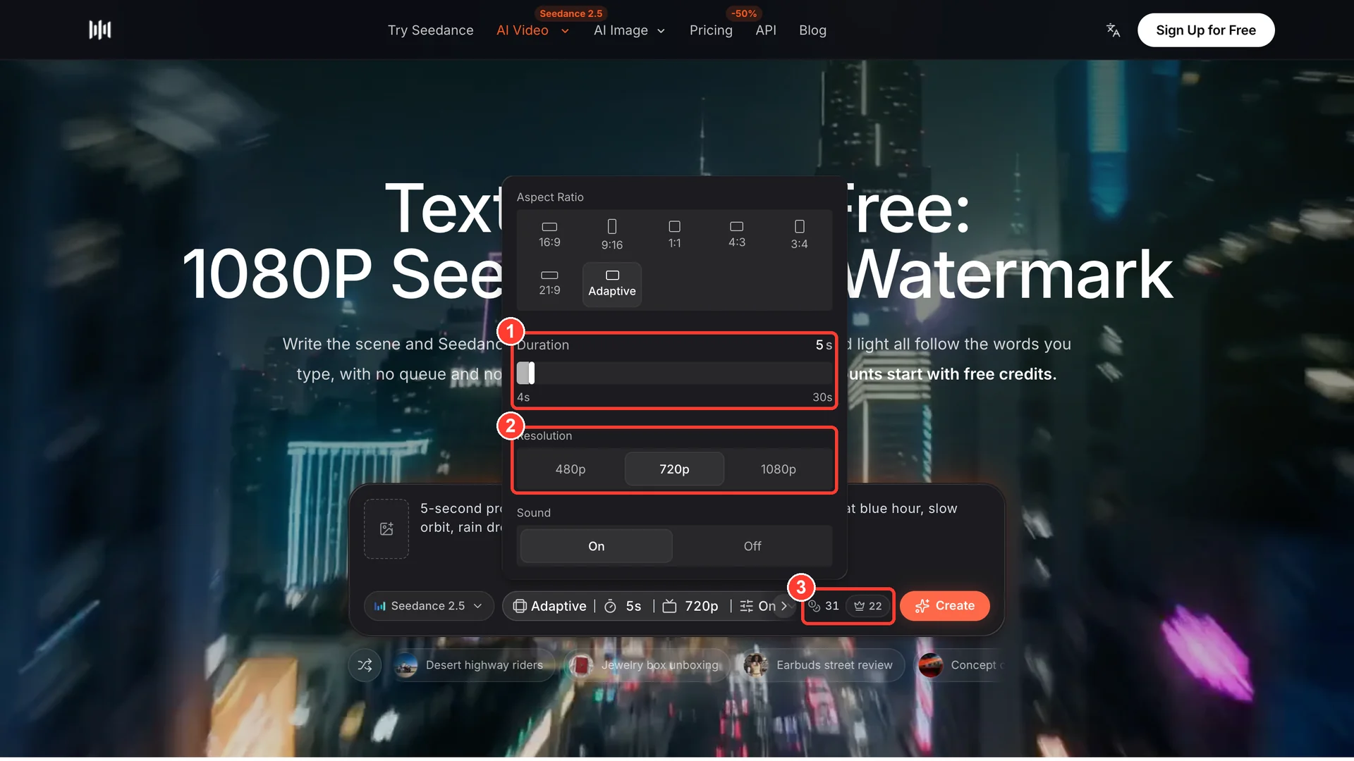Click the Seedance logo icon
The image size is (1354, 761).
click(99, 30)
